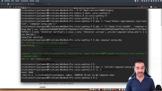Switch to the Cursos de Cristian browser tab
Image resolution: width=162 pixels, height=91 pixels.
point(16,4)
